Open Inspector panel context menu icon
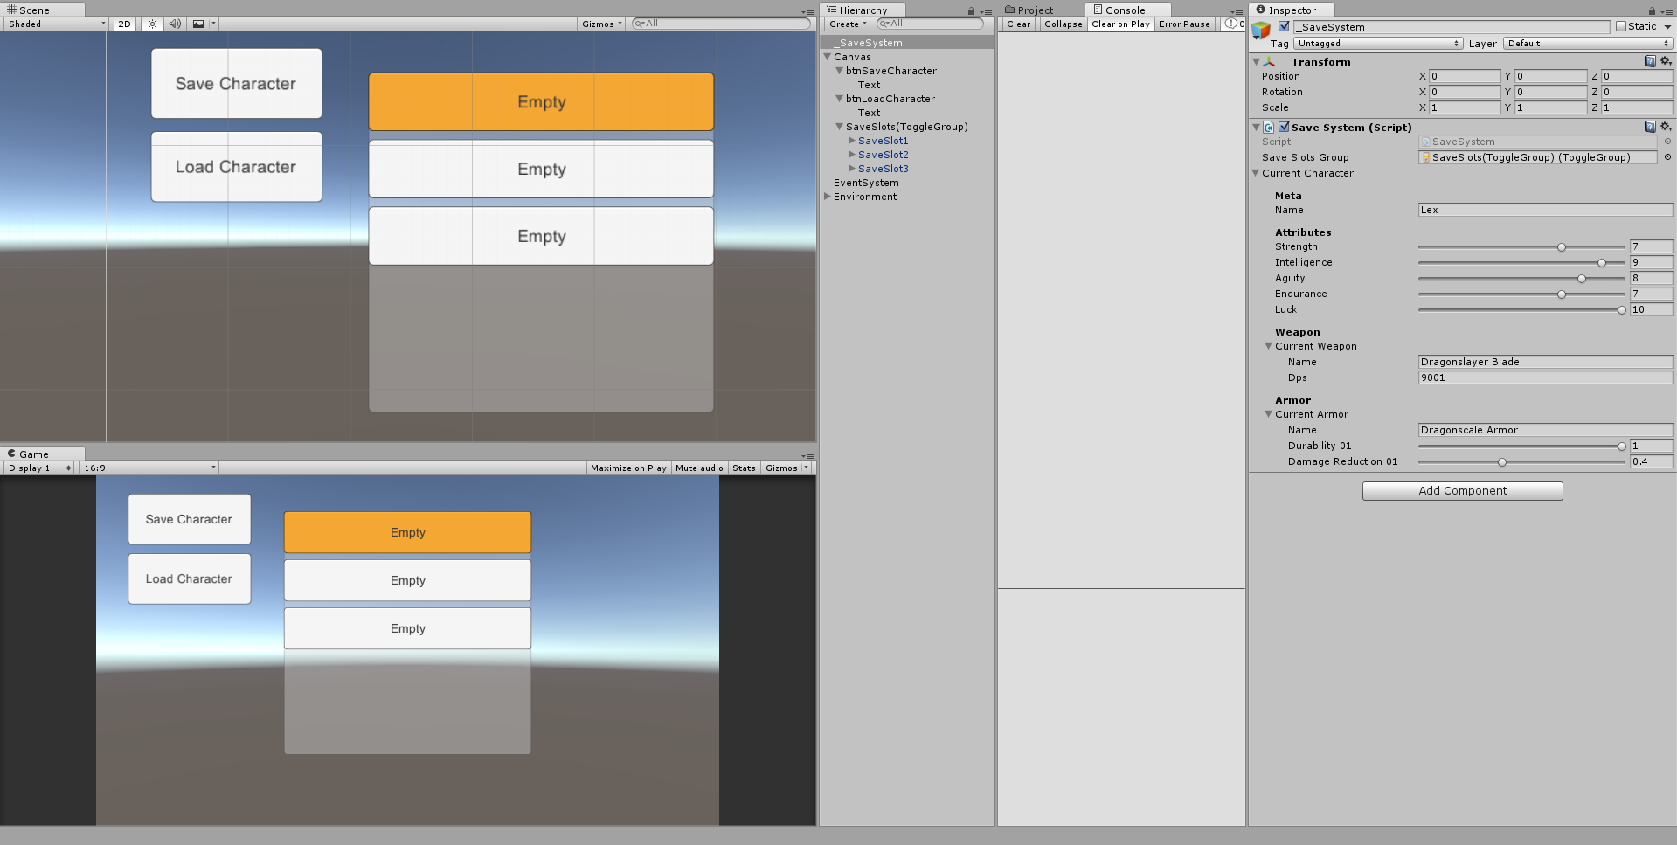 pyautogui.click(x=1667, y=12)
